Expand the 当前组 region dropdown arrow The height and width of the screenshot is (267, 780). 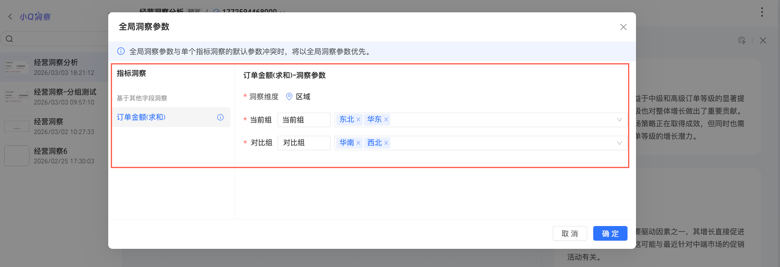pyautogui.click(x=619, y=120)
